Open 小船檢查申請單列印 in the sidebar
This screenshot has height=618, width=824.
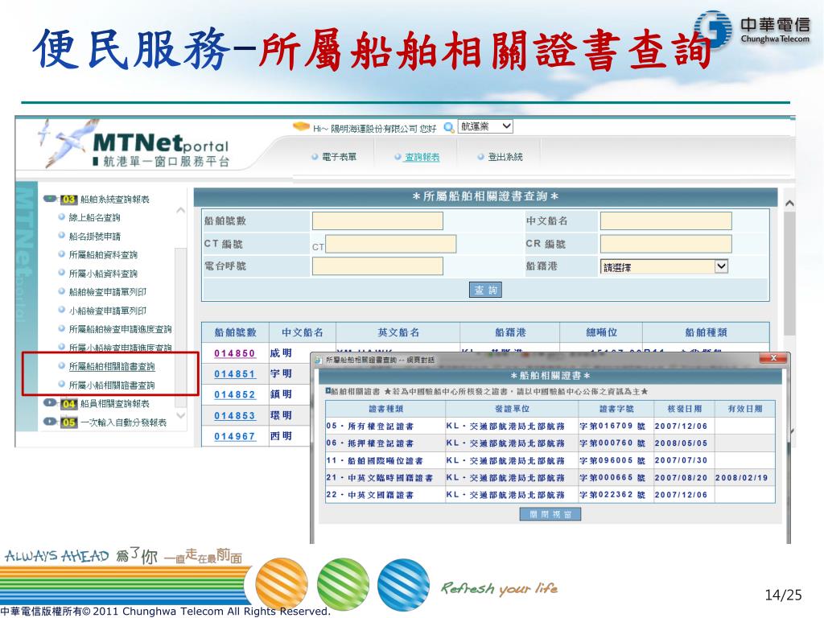(108, 311)
